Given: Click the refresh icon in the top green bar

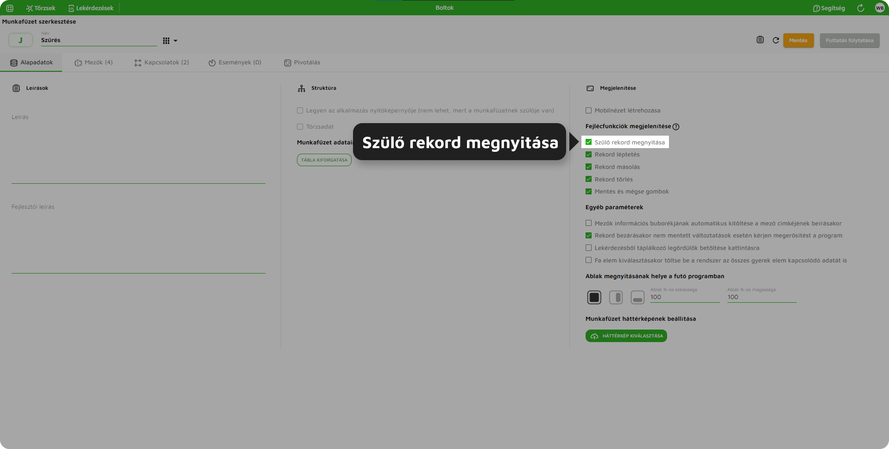Looking at the screenshot, I should click(x=861, y=8).
